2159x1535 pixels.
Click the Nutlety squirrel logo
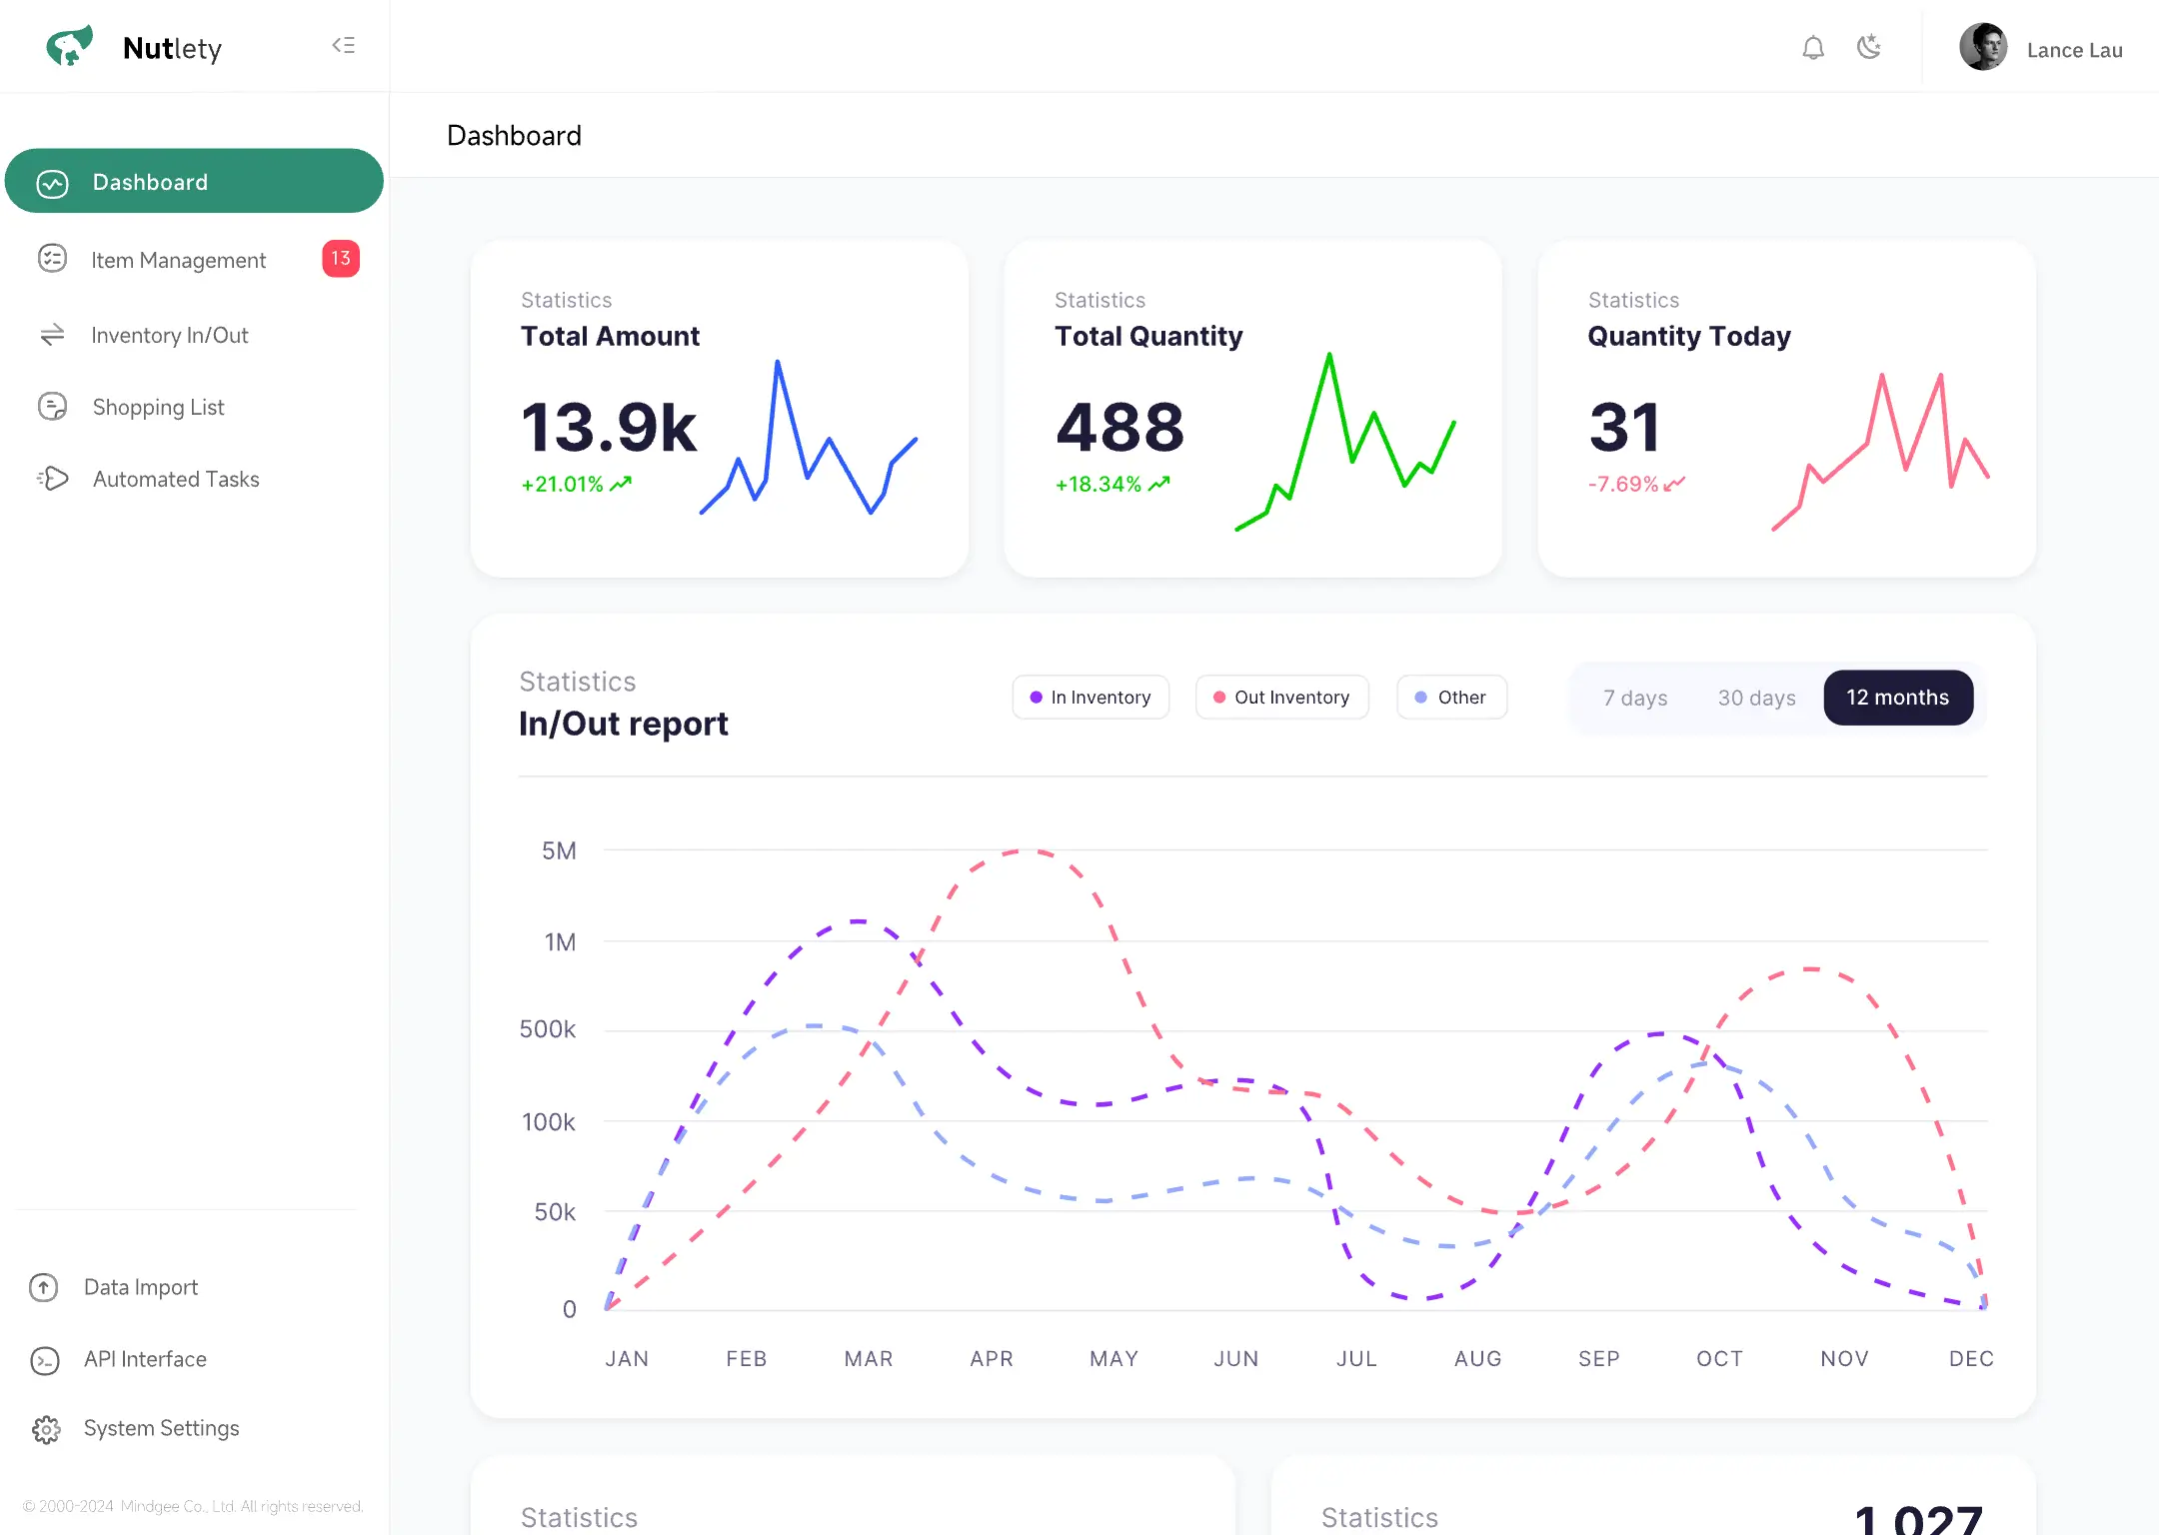[69, 46]
